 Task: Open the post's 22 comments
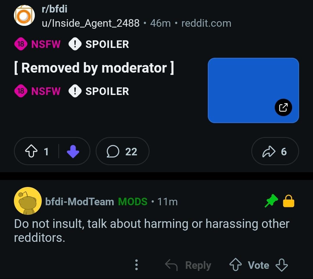click(122, 152)
